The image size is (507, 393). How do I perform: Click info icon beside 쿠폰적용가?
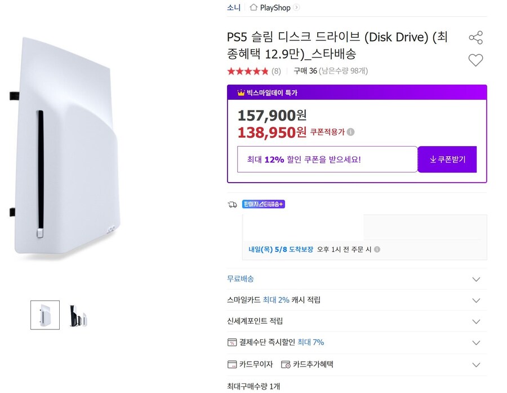tap(350, 133)
